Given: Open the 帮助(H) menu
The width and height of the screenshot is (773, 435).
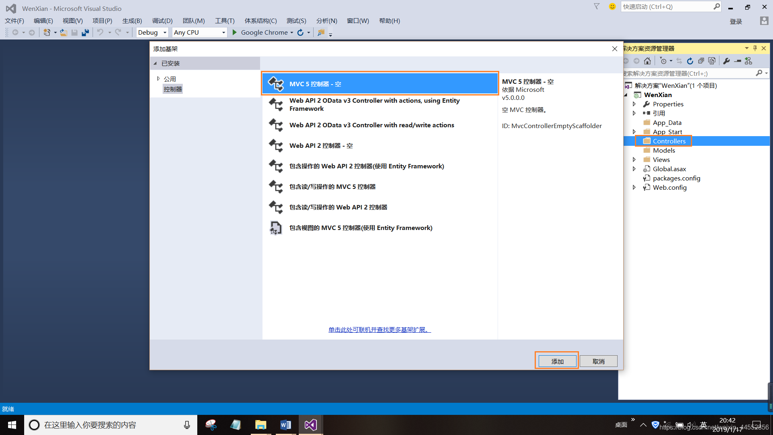Looking at the screenshot, I should click(x=389, y=21).
